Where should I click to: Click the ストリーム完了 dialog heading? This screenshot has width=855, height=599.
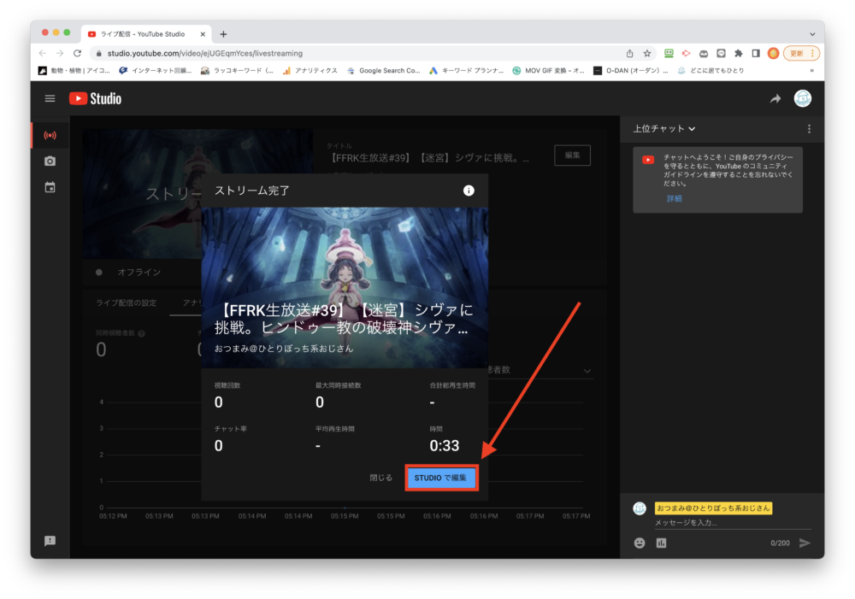point(252,191)
